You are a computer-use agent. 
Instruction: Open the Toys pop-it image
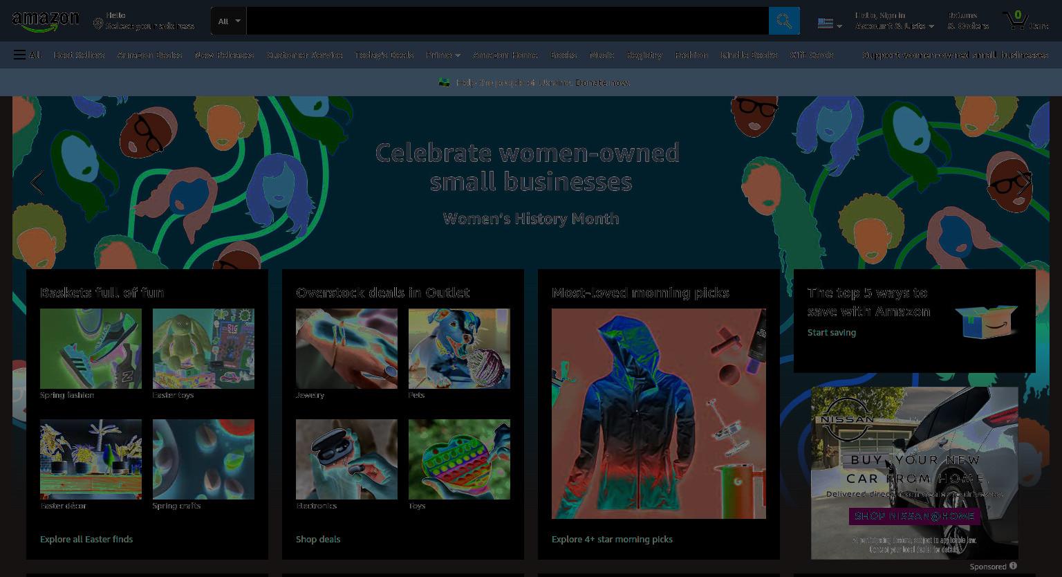pos(459,459)
